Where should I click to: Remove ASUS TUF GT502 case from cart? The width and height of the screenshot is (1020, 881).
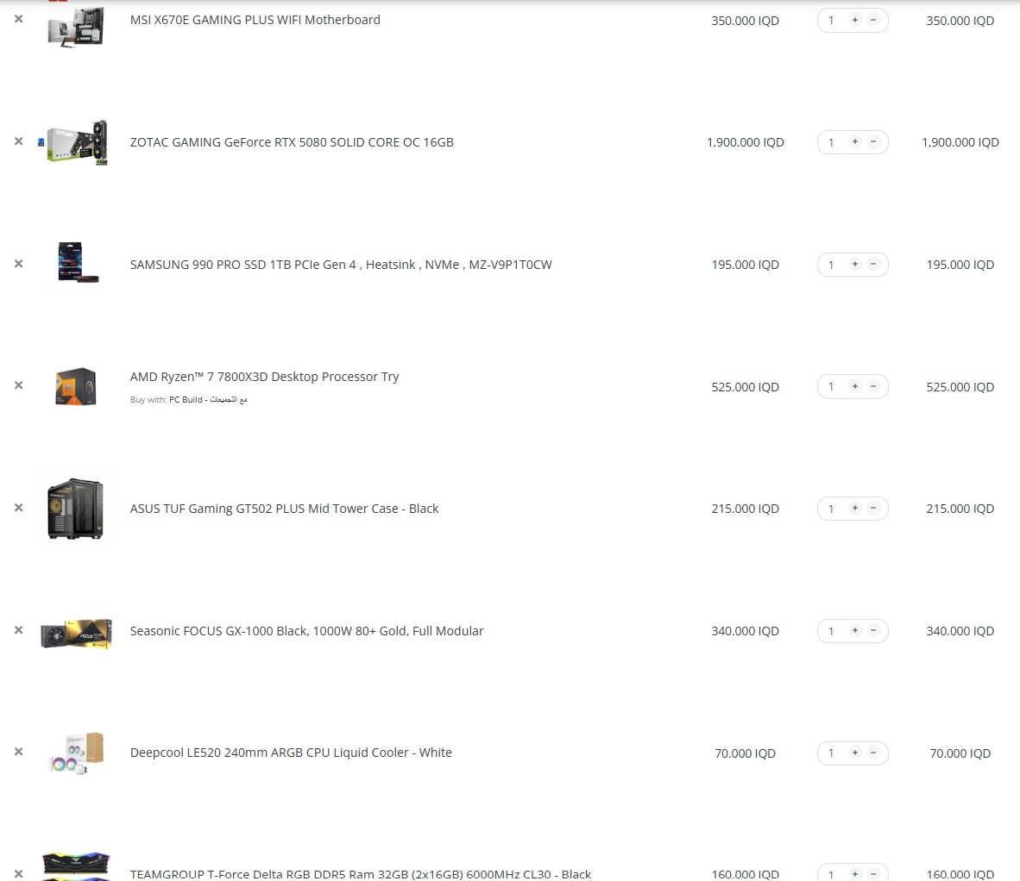tap(19, 508)
